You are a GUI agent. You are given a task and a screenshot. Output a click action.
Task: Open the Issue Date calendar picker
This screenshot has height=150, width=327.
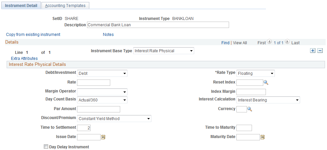[x=103, y=137]
